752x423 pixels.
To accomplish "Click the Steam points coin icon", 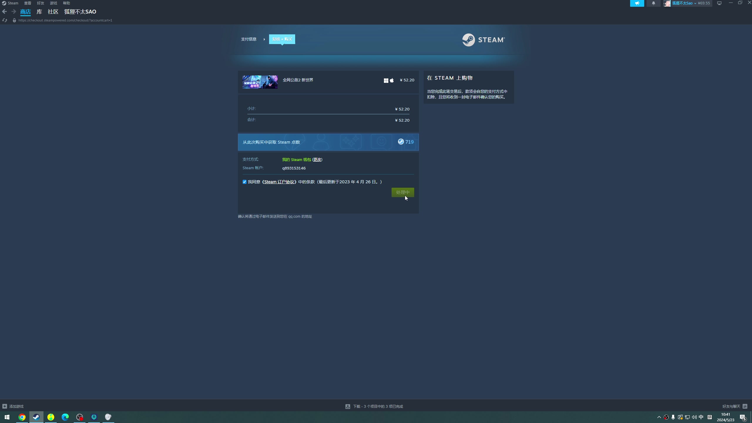I will (x=401, y=142).
